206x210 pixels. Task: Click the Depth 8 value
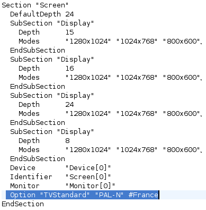click(x=67, y=141)
